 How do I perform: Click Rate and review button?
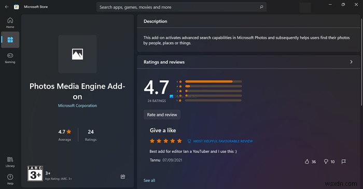tap(162, 114)
